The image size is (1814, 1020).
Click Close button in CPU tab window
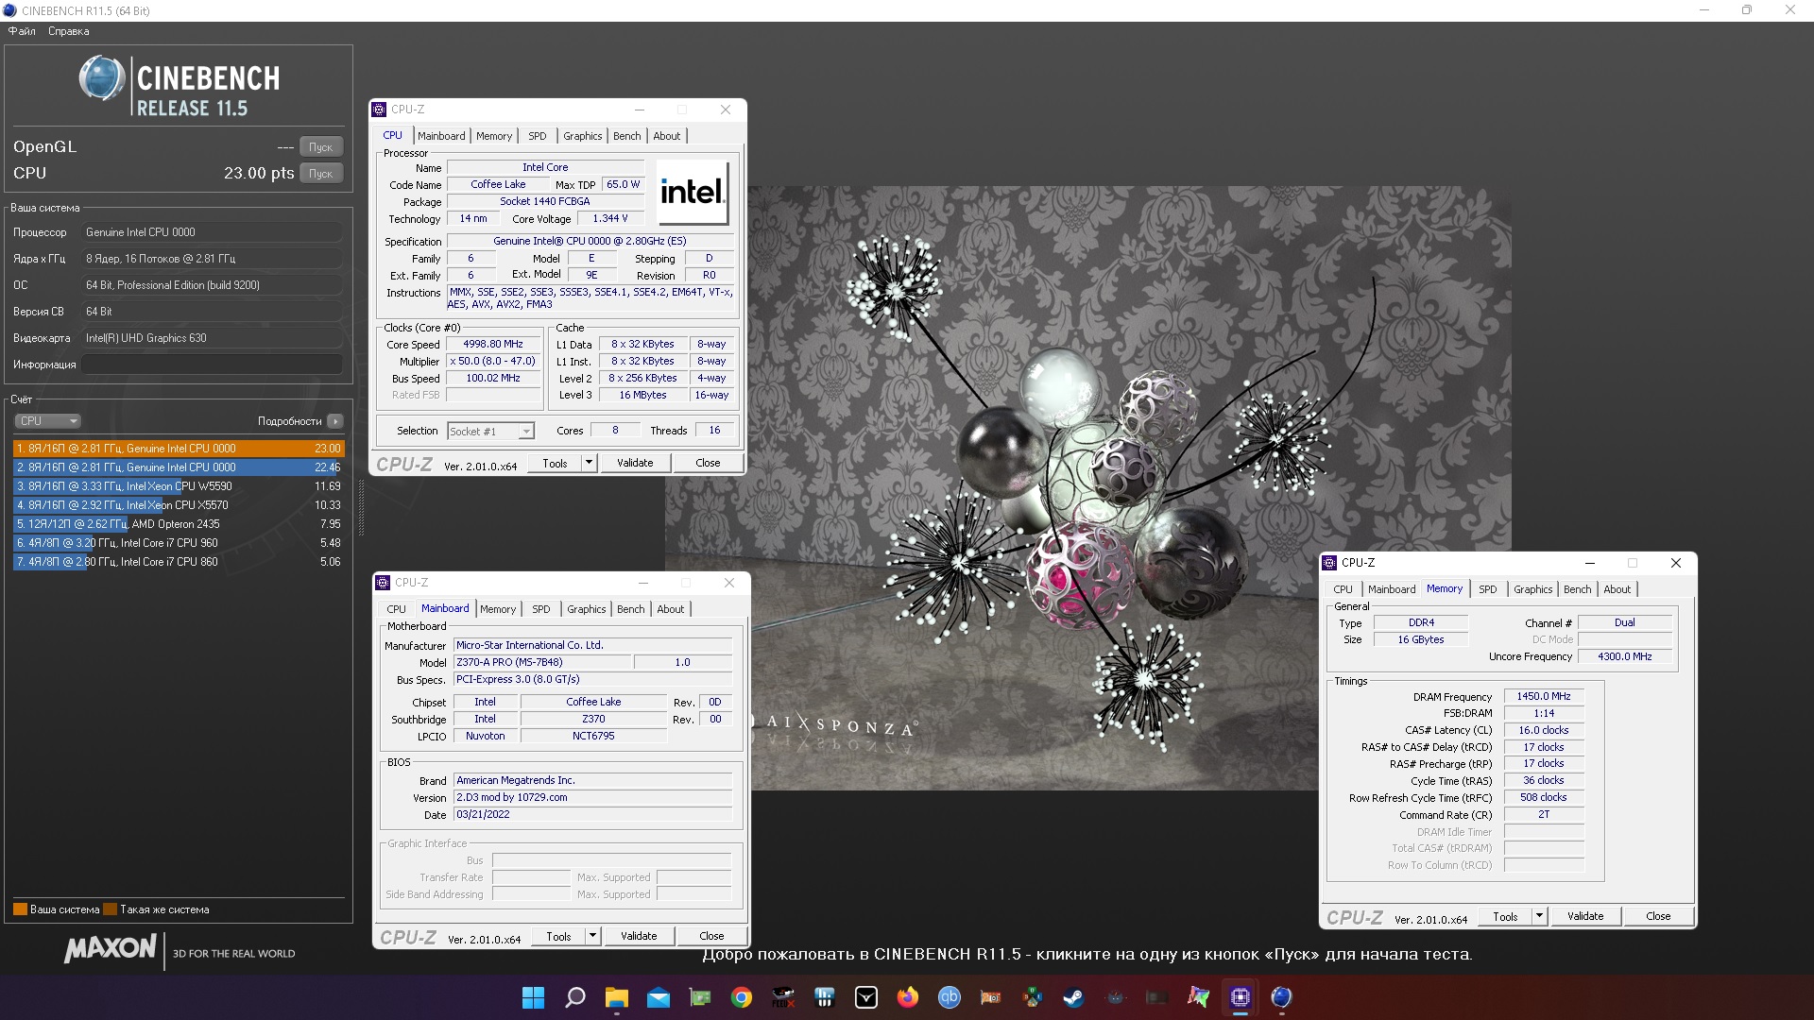point(708,463)
